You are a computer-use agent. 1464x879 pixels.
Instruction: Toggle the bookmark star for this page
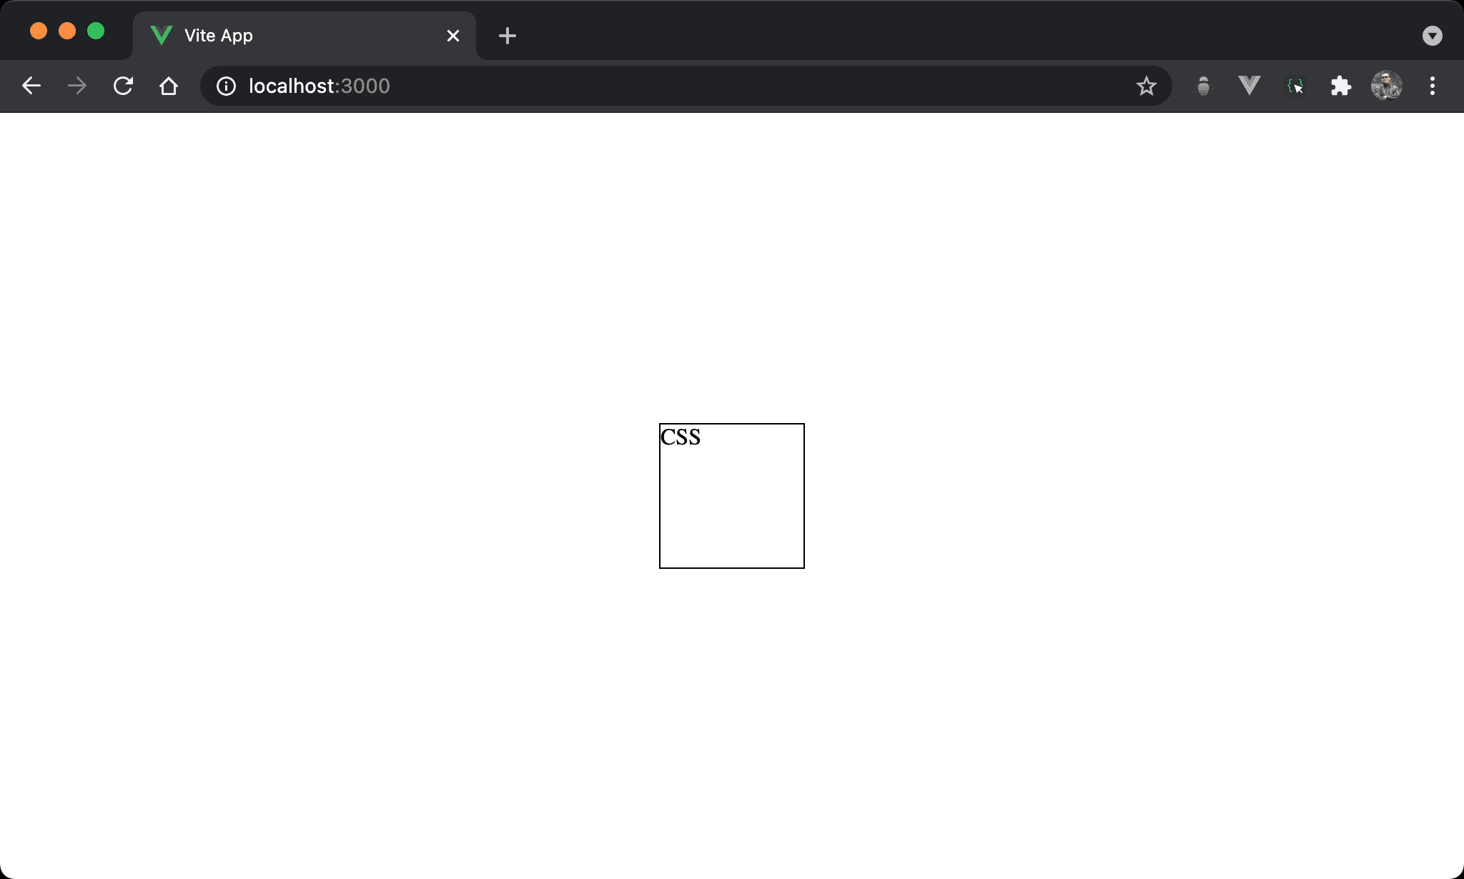[1146, 86]
